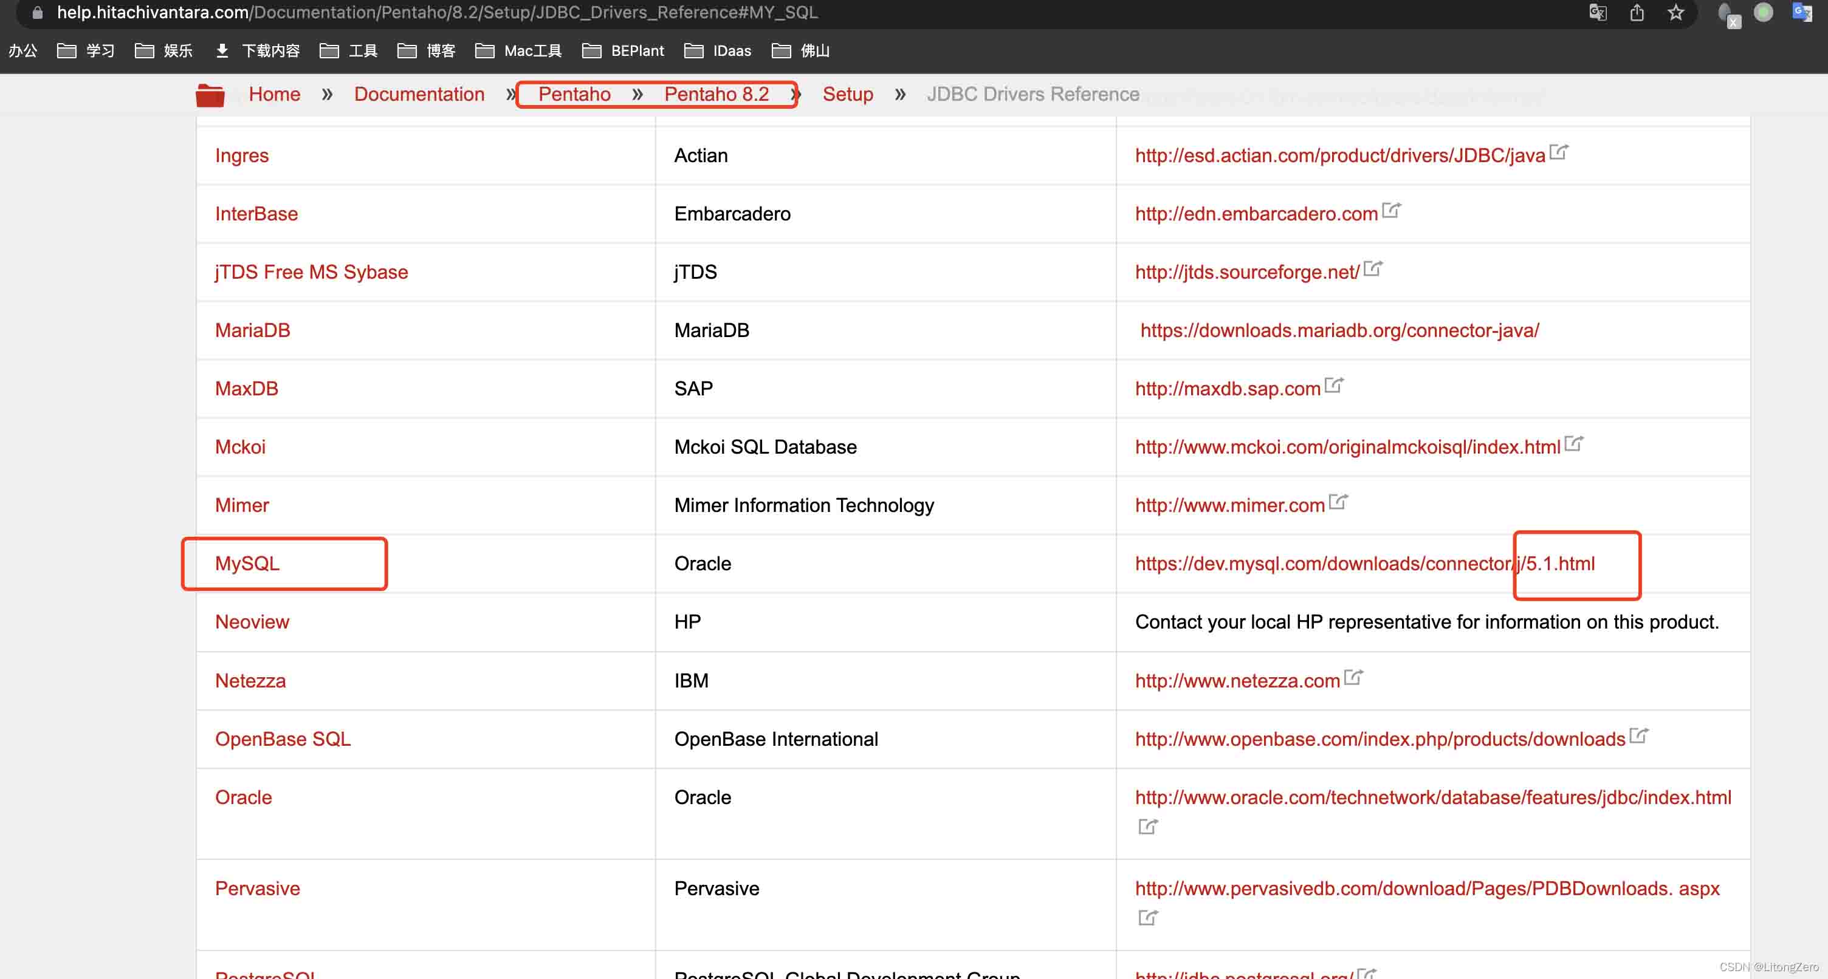Image resolution: width=1828 pixels, height=979 pixels.
Task: Click the share page icon
Action: pyautogui.click(x=1637, y=13)
